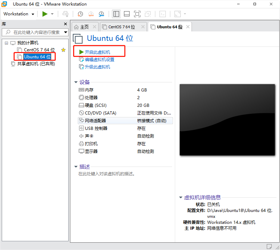The image size is (280, 250).
Task: Click the show library panel layout icon
Action: 116,14
